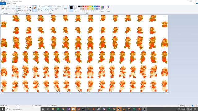
Task: Open the Brushes dropdown arrow
Action: (34, 11)
